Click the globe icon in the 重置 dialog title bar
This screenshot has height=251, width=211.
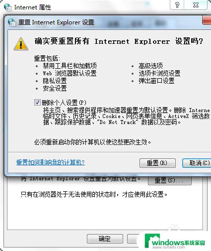click(11, 22)
